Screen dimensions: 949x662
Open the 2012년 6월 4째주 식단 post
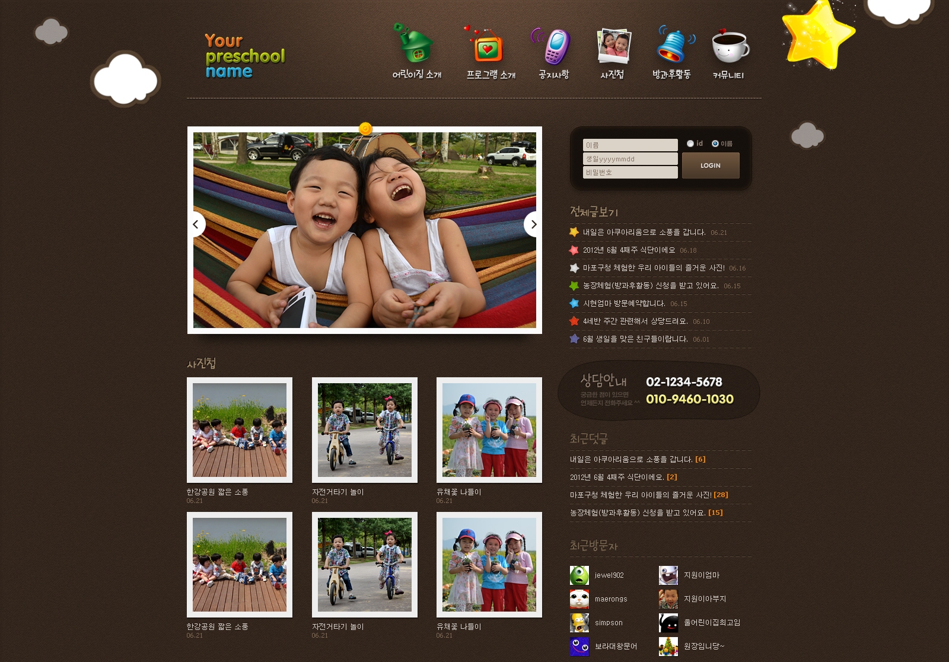[x=629, y=250]
